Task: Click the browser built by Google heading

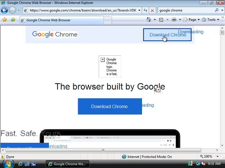Action: (x=110, y=87)
